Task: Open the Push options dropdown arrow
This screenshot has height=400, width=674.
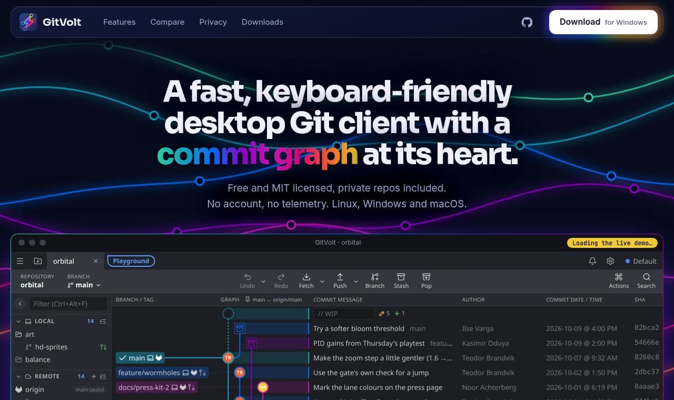Action: [356, 282]
